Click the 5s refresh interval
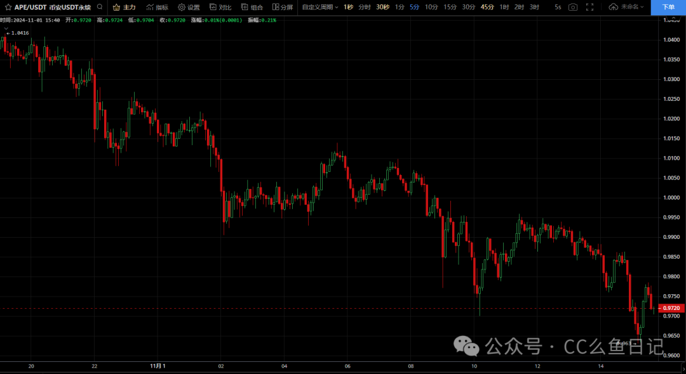 point(558,7)
